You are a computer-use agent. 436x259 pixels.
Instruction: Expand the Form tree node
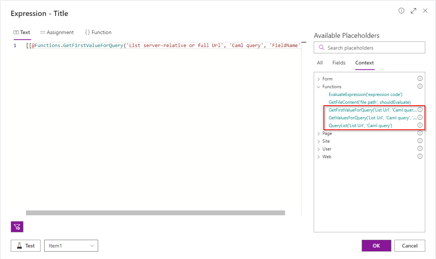[319, 79]
